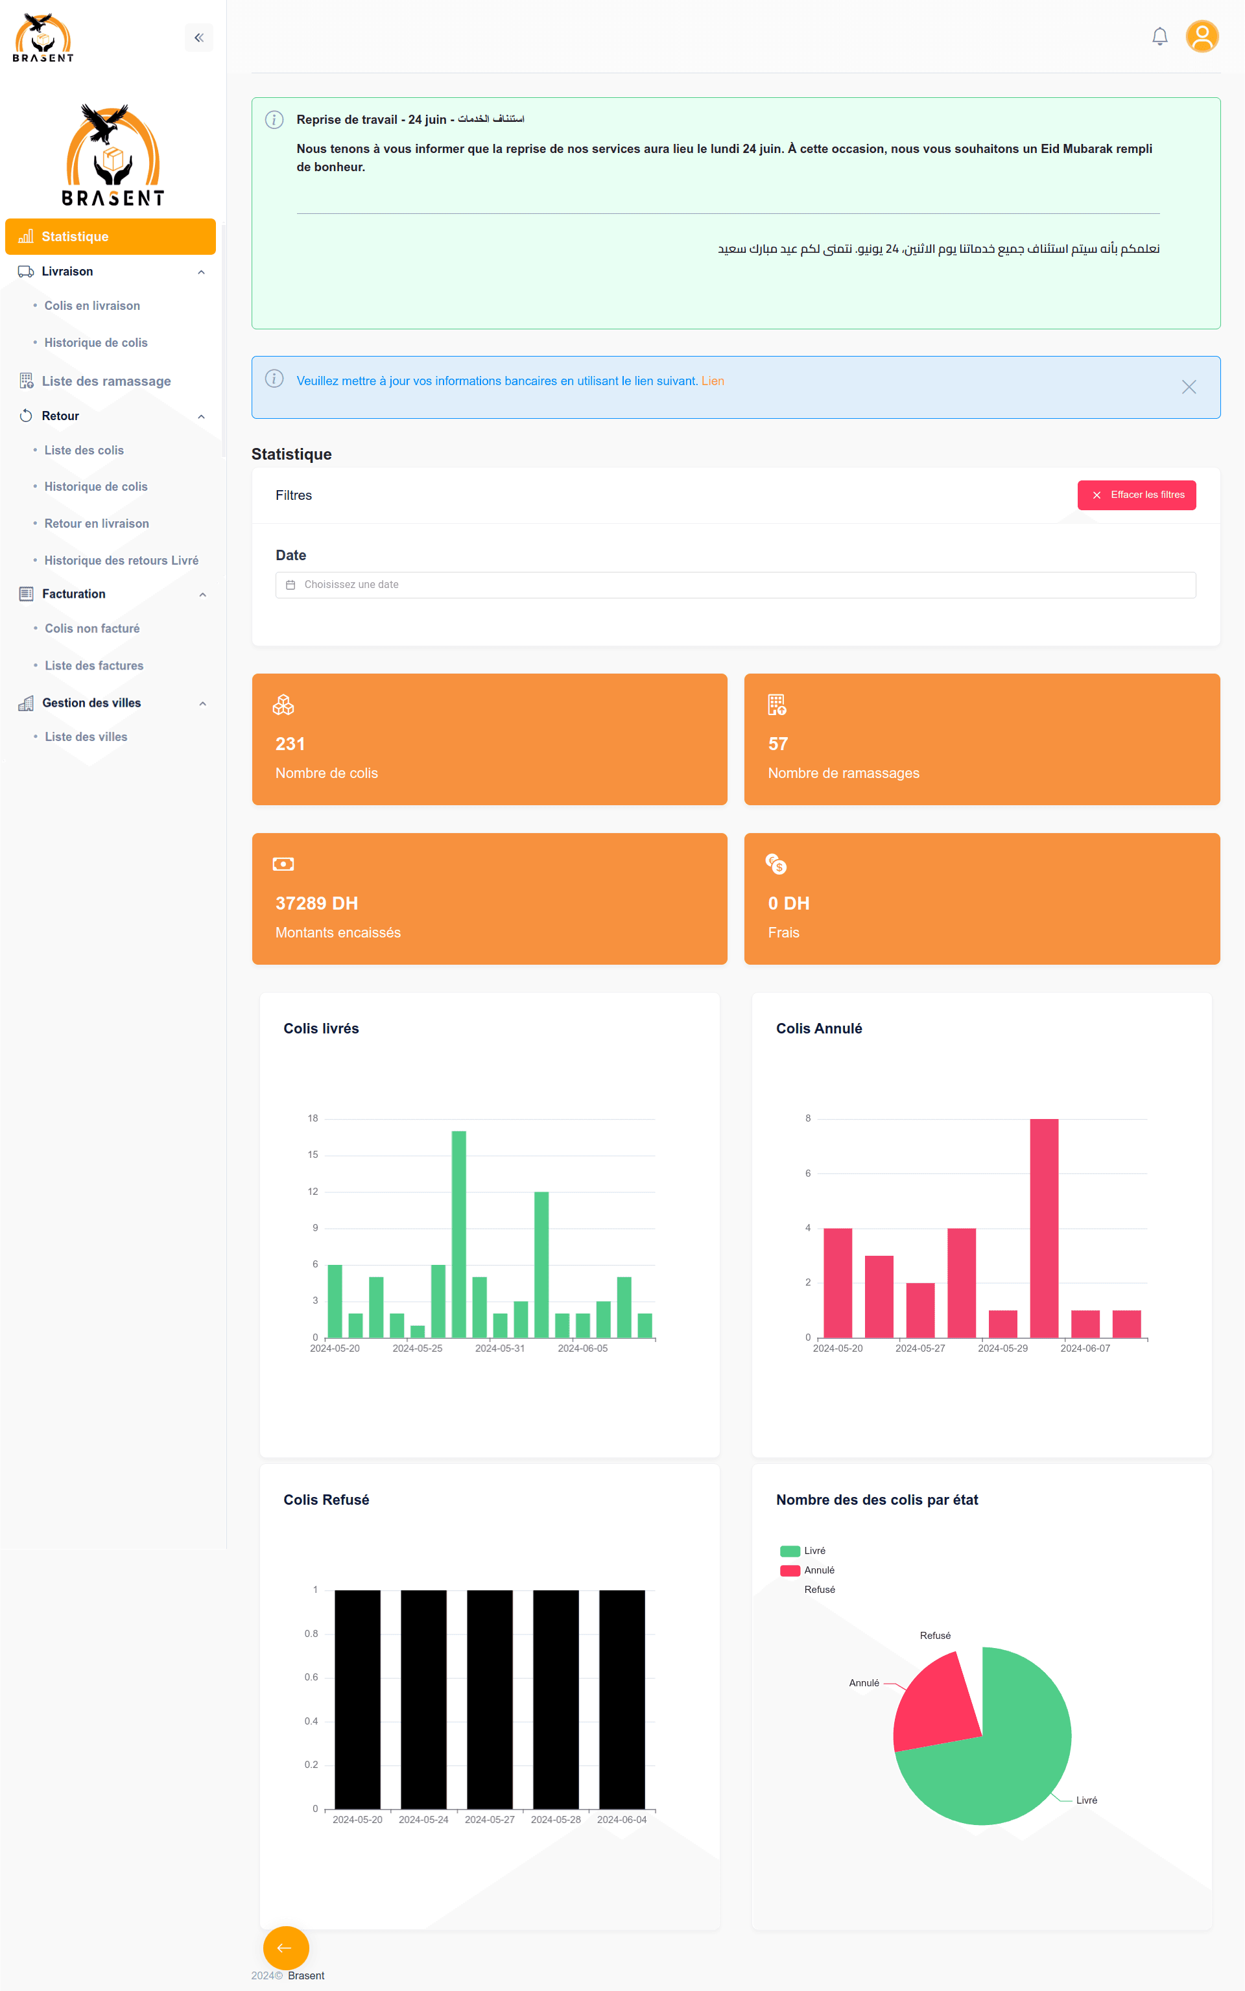This screenshot has width=1245, height=1991.
Task: Toggle Annulé legend in pie chart
Action: [806, 1570]
